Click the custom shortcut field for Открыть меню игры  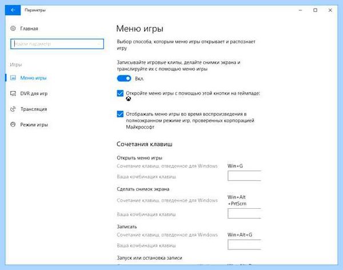click(x=244, y=176)
